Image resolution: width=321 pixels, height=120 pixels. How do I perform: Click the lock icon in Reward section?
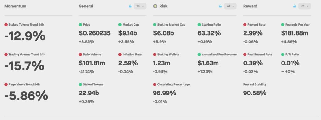pos(295,6)
